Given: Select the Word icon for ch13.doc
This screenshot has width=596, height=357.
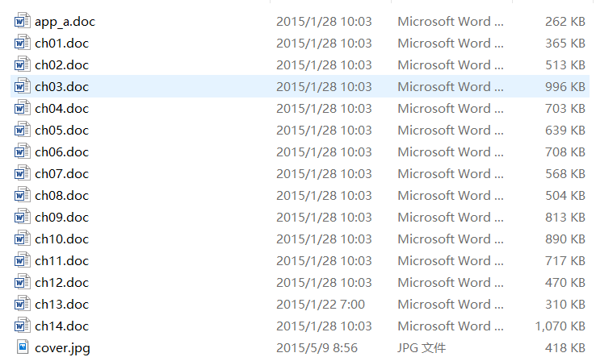Looking at the screenshot, I should point(22,304).
